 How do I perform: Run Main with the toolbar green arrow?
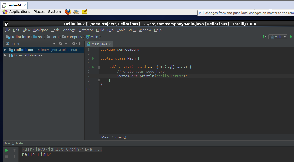click(291, 37)
